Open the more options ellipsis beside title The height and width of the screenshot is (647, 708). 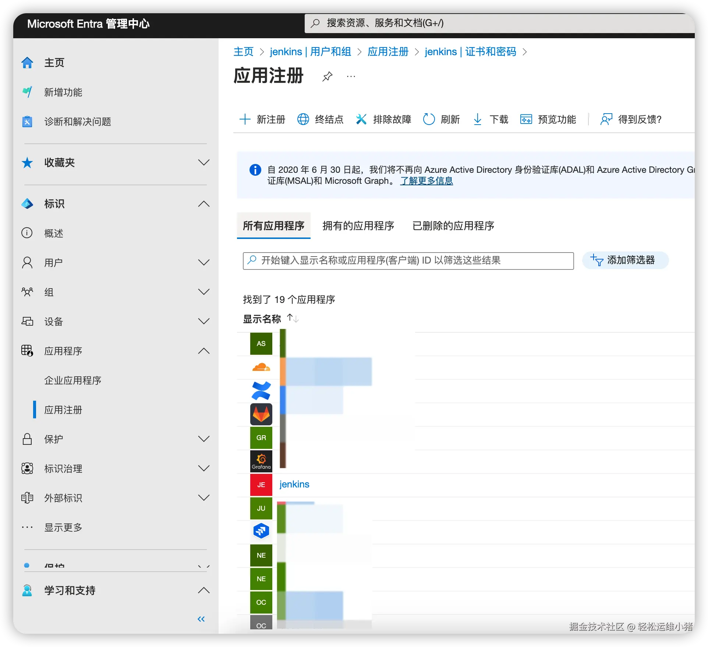coord(351,76)
